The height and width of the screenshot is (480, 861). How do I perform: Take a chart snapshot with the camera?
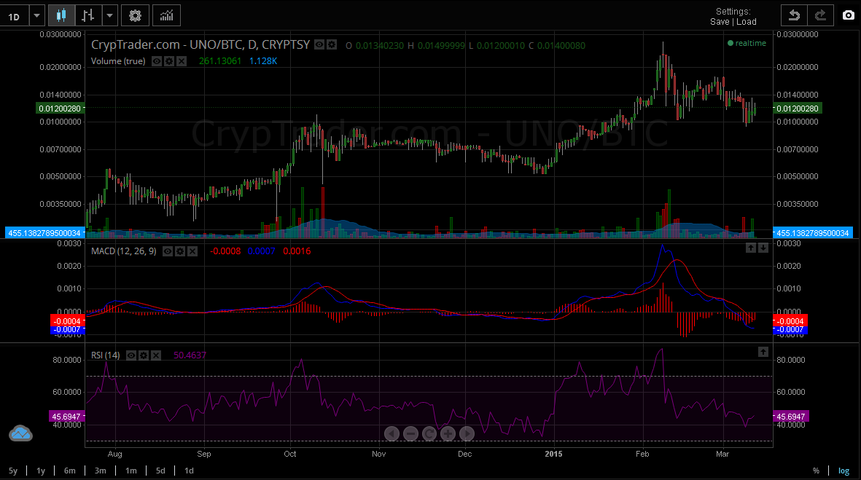[x=849, y=16]
